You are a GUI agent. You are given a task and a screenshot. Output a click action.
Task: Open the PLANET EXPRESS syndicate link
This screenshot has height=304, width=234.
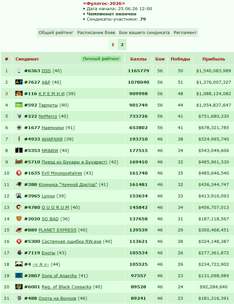pyautogui.click(x=58, y=230)
